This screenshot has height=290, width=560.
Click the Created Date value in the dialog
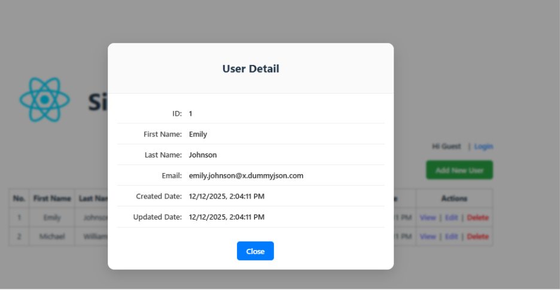pos(226,196)
